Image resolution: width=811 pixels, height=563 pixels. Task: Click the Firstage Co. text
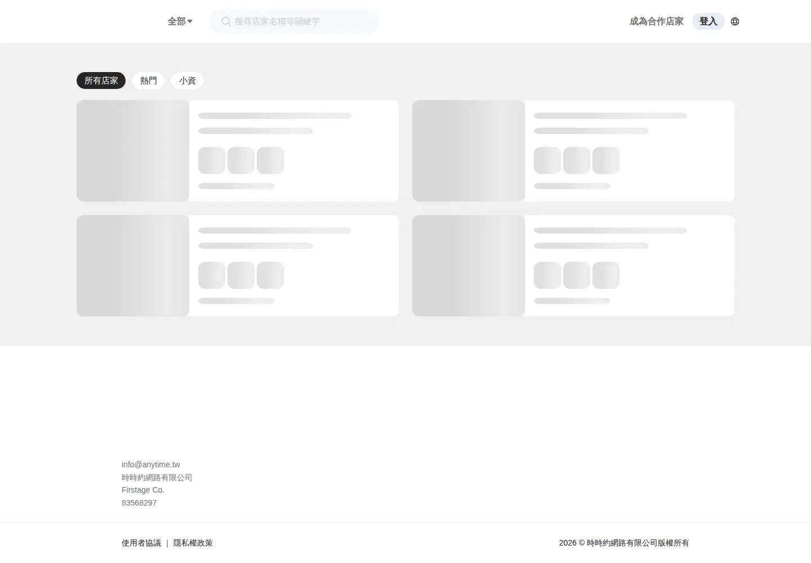(x=143, y=490)
